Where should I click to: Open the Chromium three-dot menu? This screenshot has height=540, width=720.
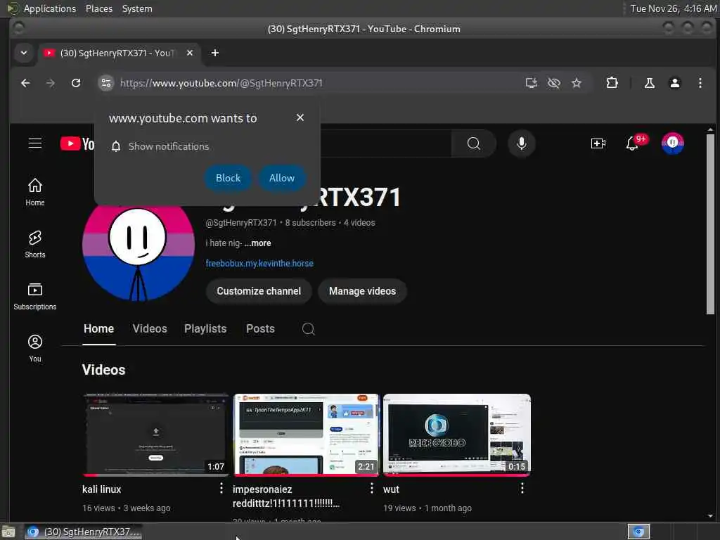[x=700, y=83]
